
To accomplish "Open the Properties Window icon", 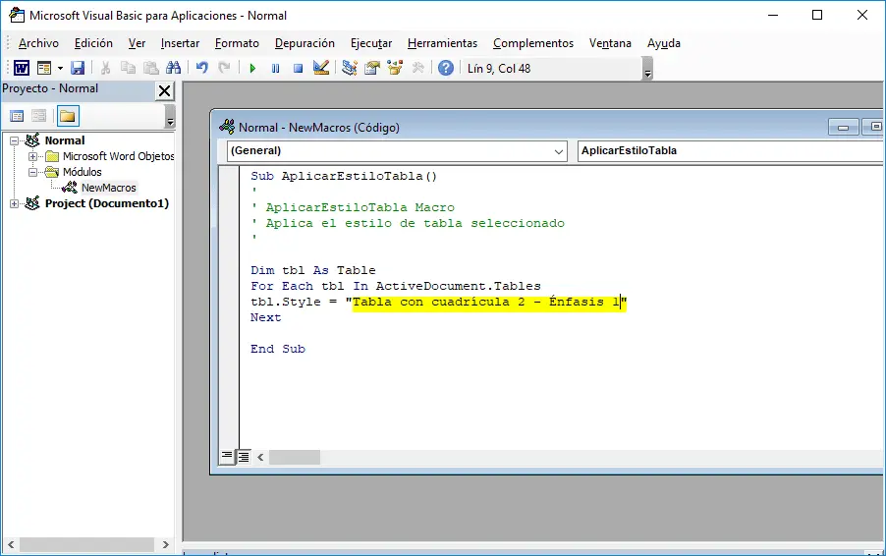I will tap(372, 69).
